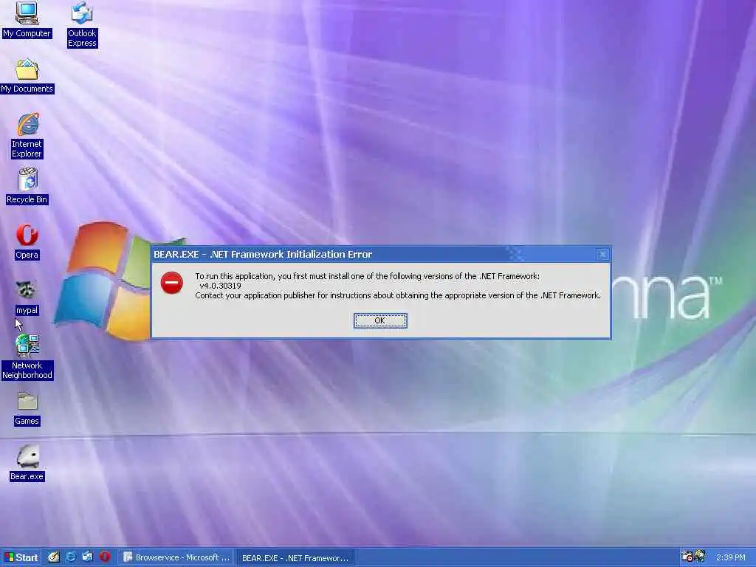This screenshot has height=567, width=756.
Task: Select the Bear.exe desktop icon
Action: (x=27, y=463)
